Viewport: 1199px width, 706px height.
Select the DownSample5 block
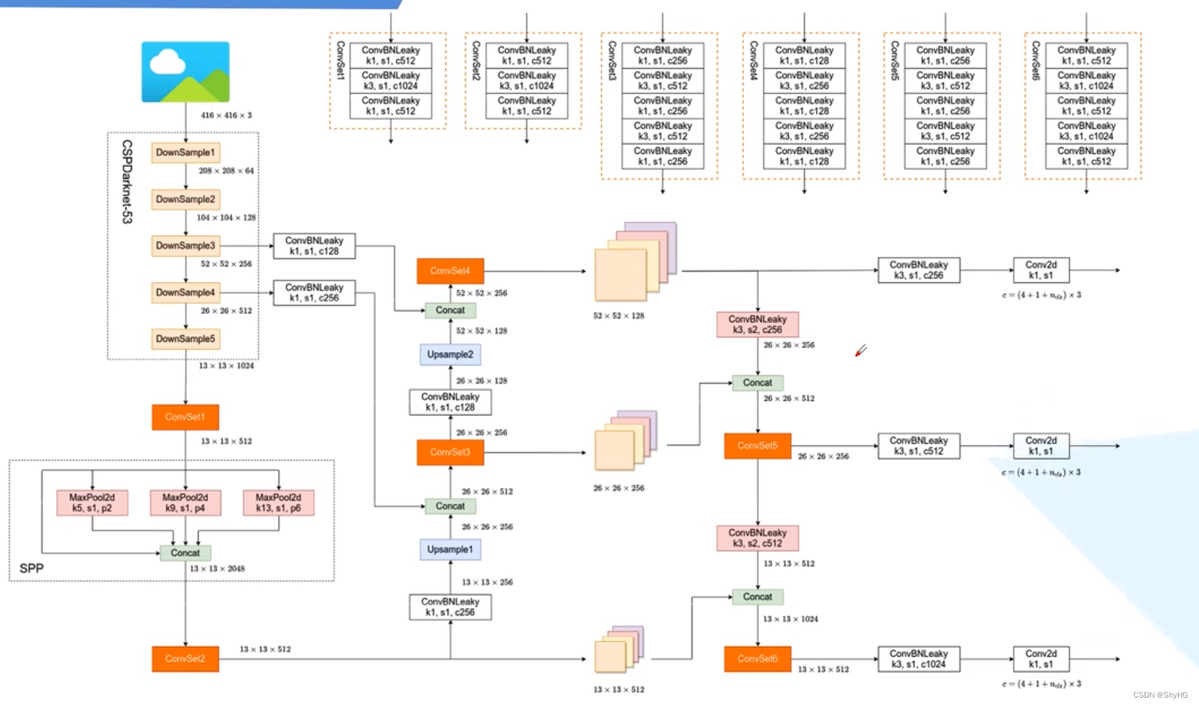point(186,339)
